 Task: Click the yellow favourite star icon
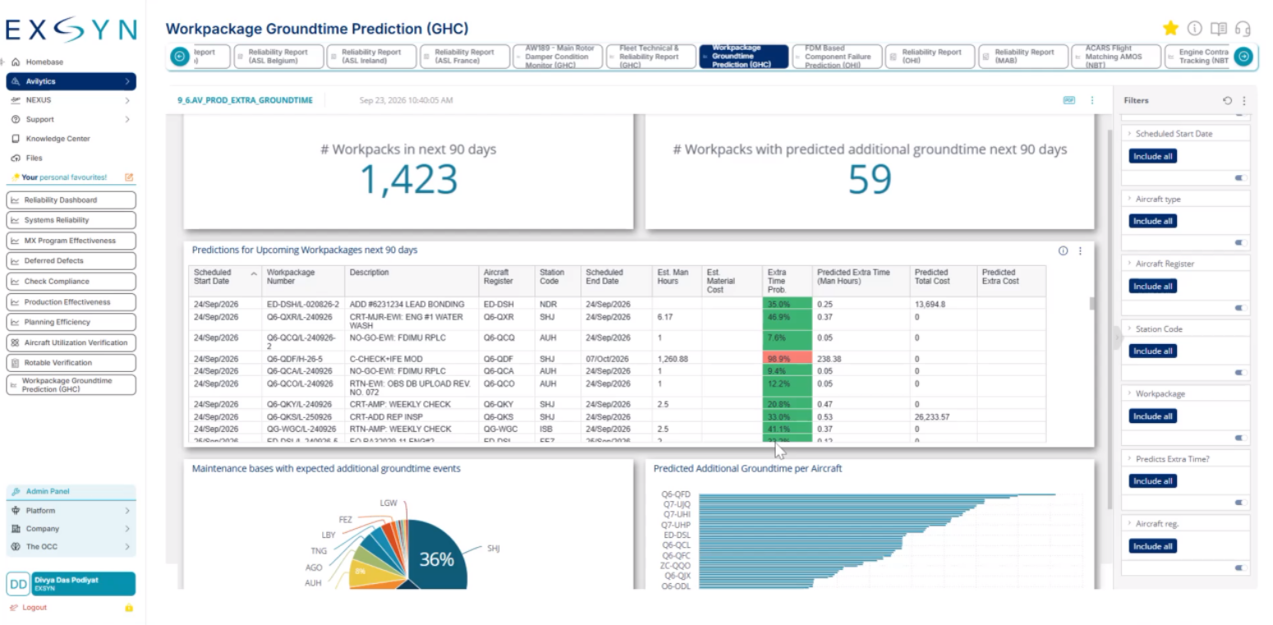point(1170,29)
